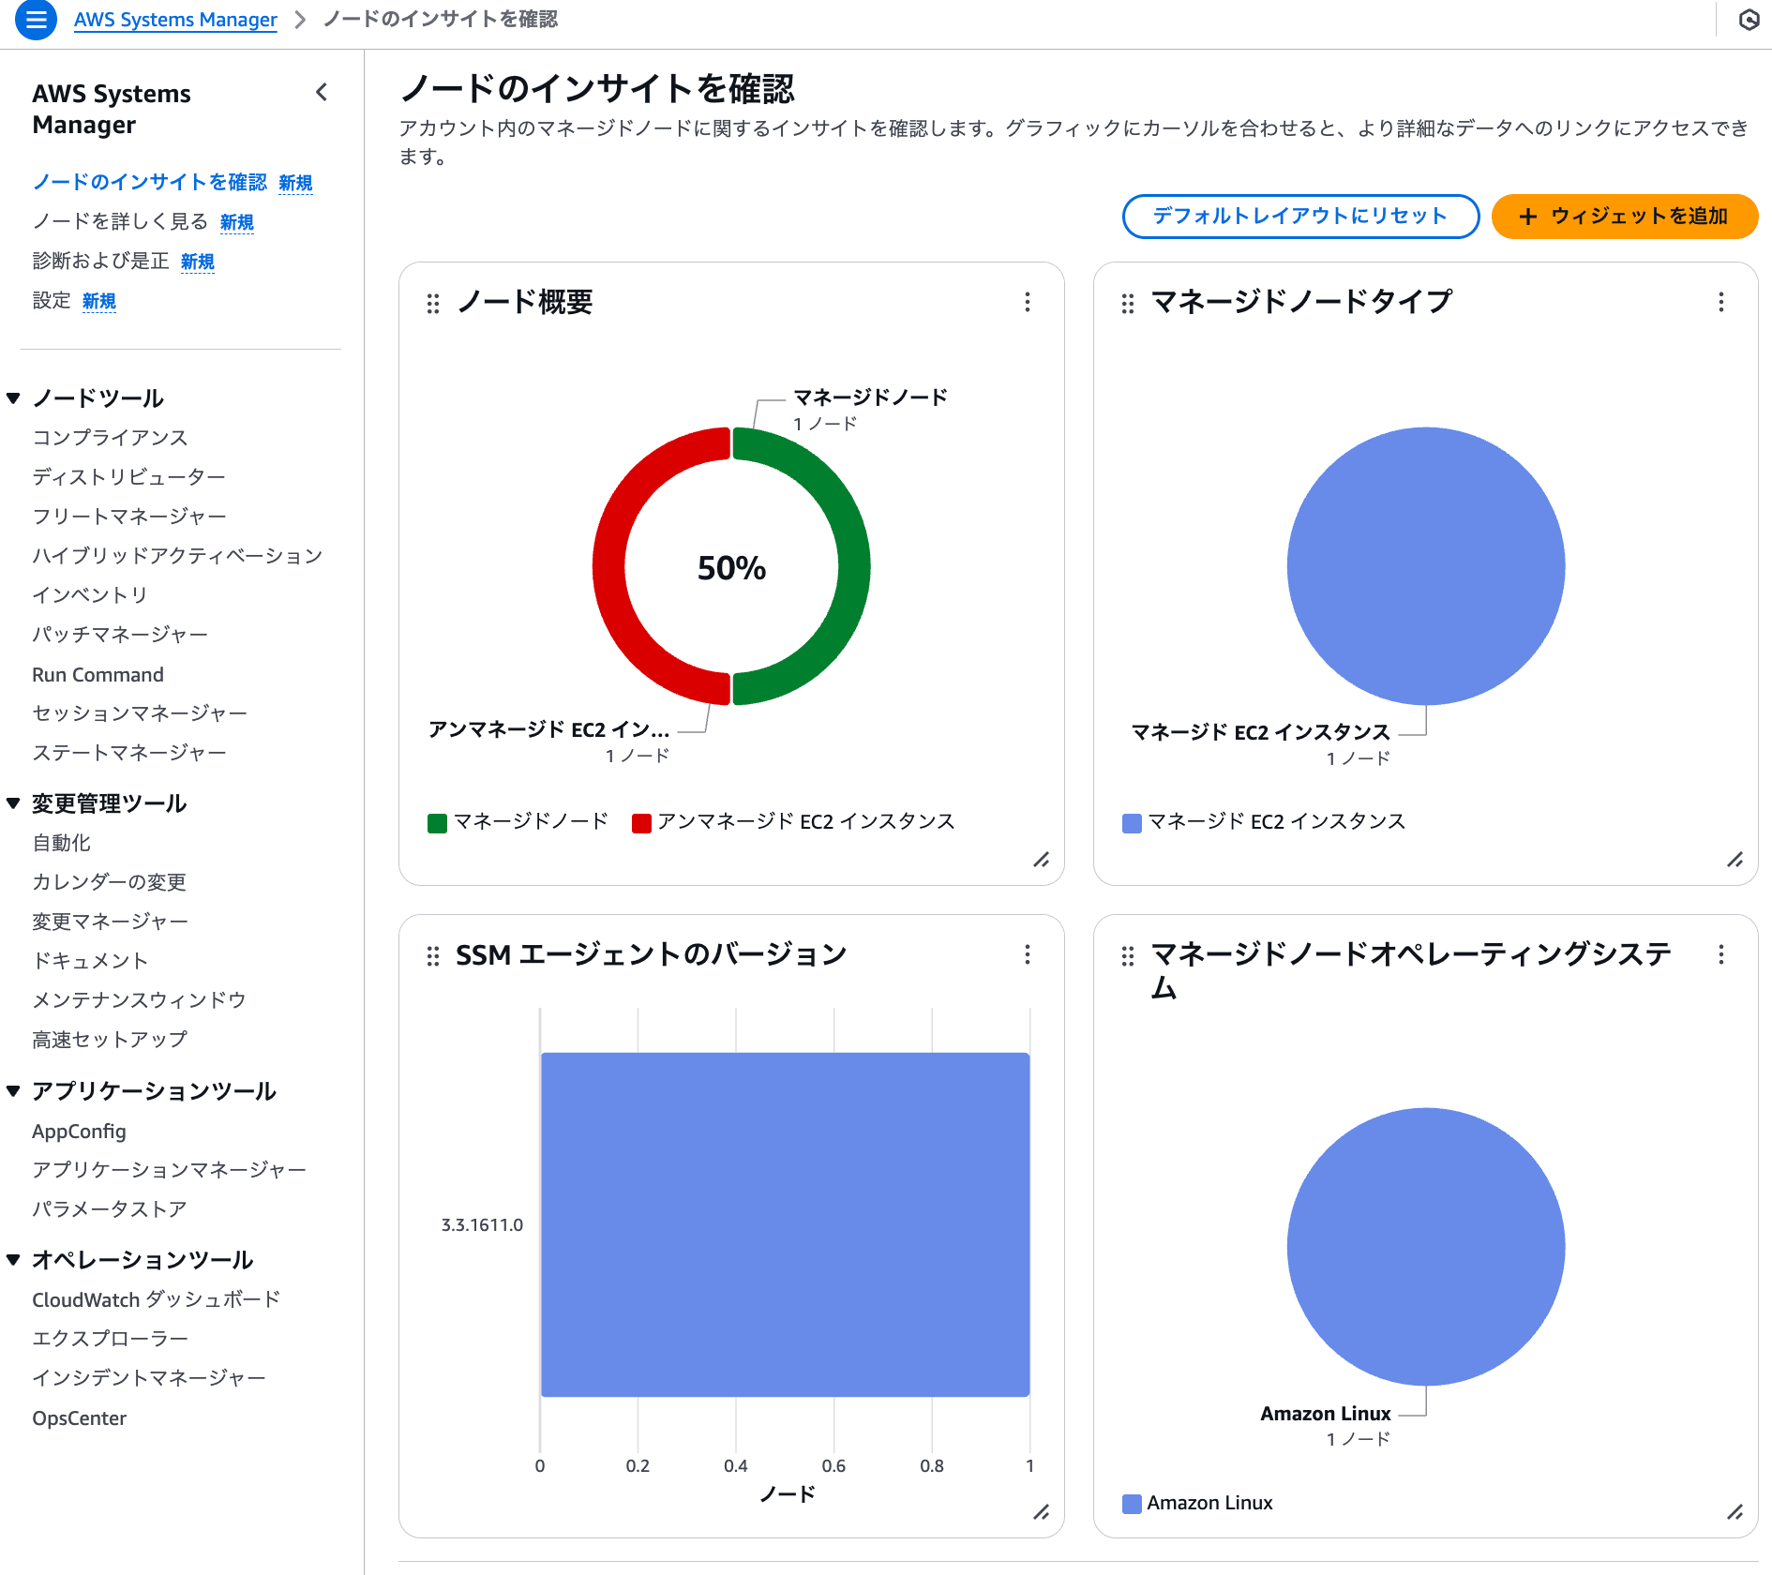Open the SSM エージェントのバージョン widget actions menu
This screenshot has height=1575, width=1772.
click(1028, 954)
